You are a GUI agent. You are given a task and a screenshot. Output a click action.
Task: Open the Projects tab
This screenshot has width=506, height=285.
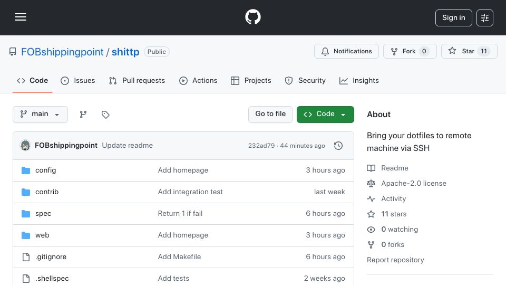pyautogui.click(x=251, y=80)
